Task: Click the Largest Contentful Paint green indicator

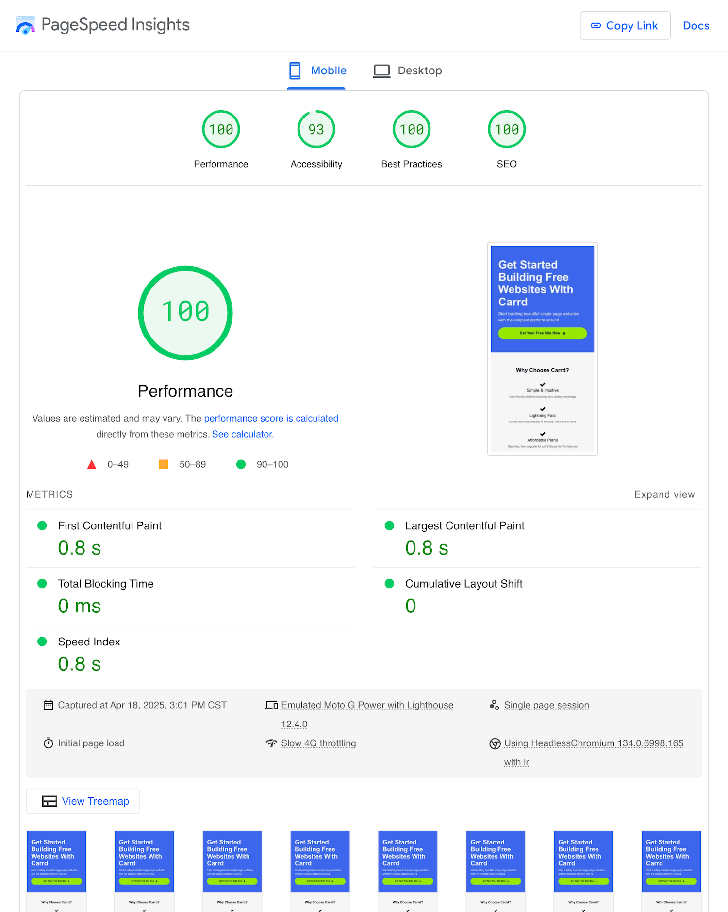Action: click(389, 525)
